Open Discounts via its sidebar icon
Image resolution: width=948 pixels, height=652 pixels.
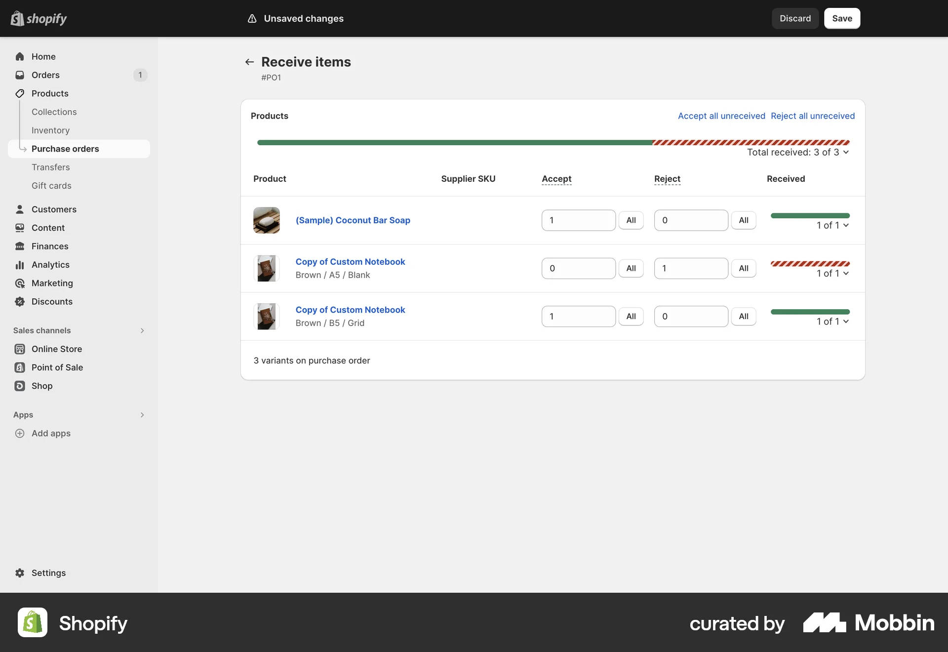click(20, 301)
